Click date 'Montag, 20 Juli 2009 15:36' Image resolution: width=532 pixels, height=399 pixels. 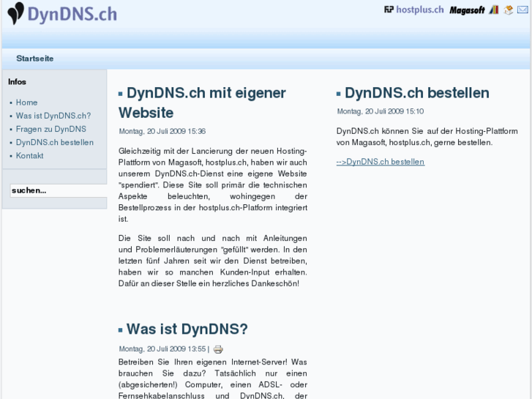[162, 132]
